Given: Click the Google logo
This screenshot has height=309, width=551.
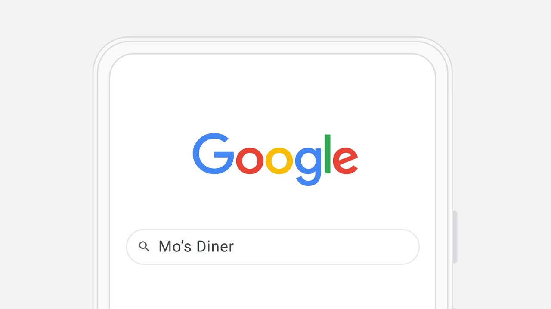Looking at the screenshot, I should (275, 159).
